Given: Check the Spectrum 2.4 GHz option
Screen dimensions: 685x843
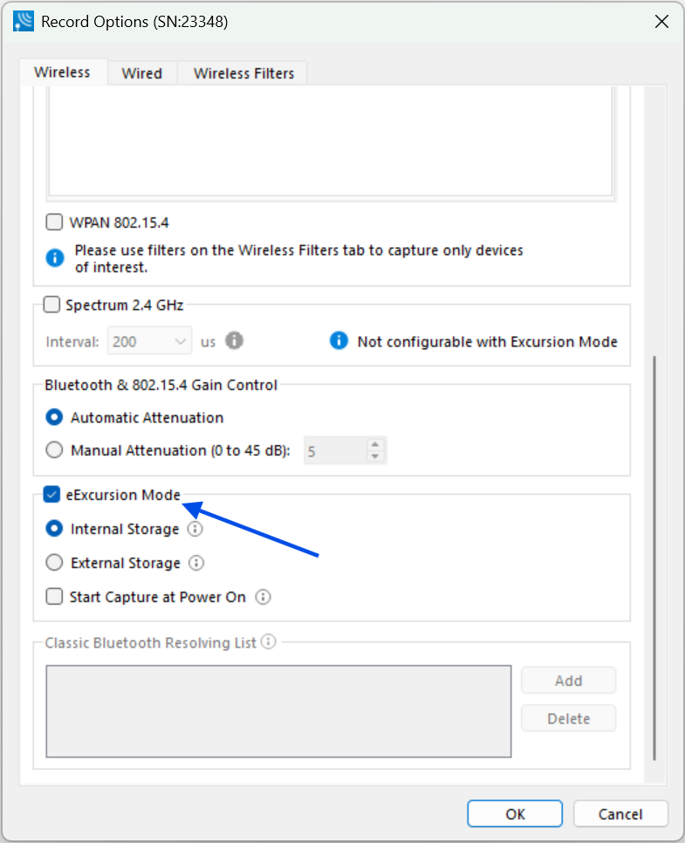Looking at the screenshot, I should click(51, 305).
